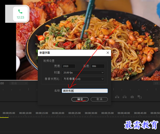
Task: Click timeline ruler at 00:00:20:00
Action: pos(58,113)
